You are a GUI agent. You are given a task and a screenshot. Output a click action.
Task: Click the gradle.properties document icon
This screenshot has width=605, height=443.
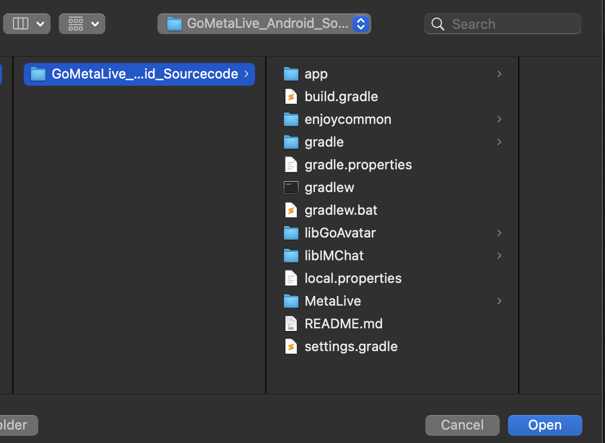click(291, 165)
